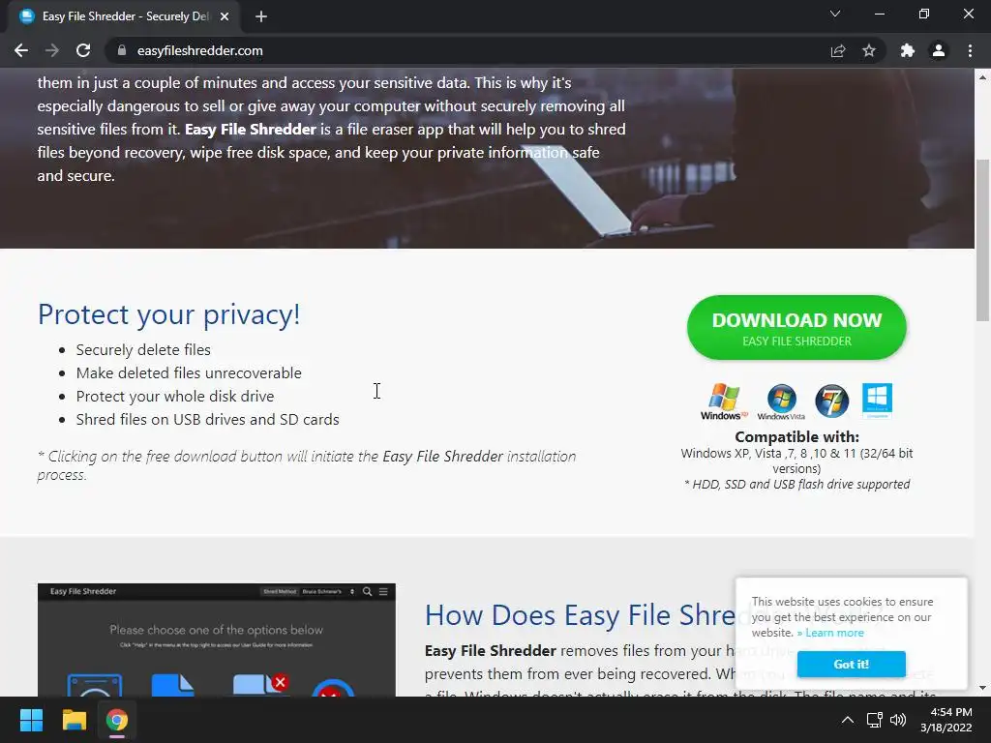The image size is (991, 743).
Task: Click the scrollbar up arrow
Action: click(x=983, y=77)
